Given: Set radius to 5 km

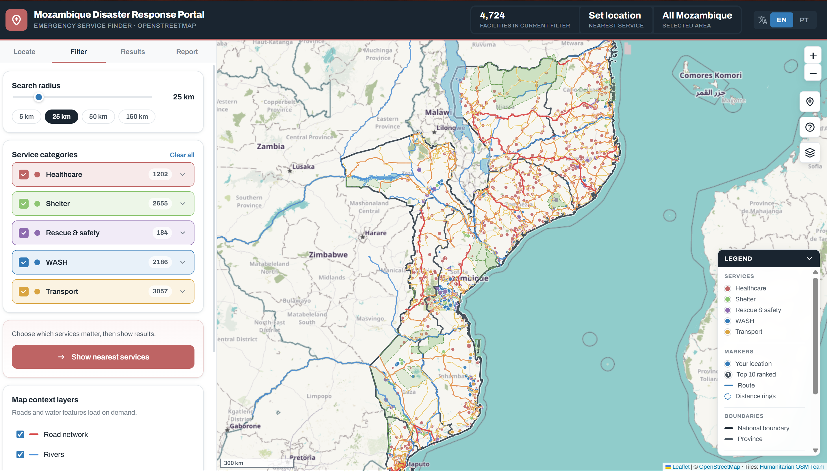Looking at the screenshot, I should pos(27,116).
